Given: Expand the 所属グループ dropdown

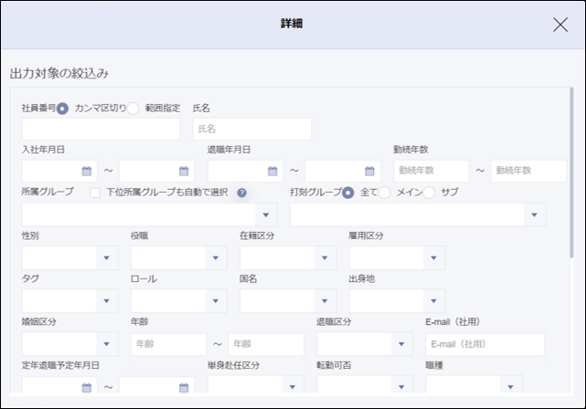Looking at the screenshot, I should (265, 215).
